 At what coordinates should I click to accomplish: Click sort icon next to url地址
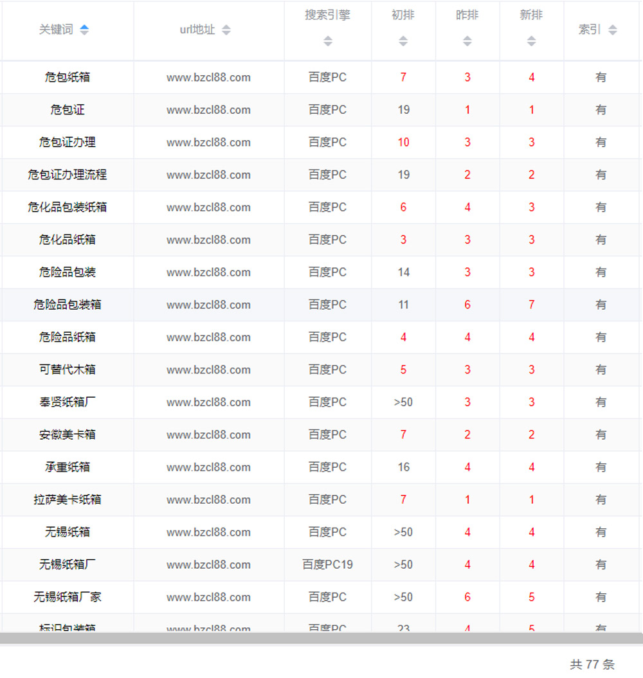click(x=226, y=30)
